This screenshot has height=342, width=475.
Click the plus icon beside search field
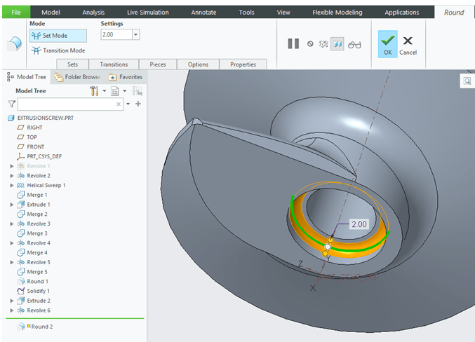[138, 104]
